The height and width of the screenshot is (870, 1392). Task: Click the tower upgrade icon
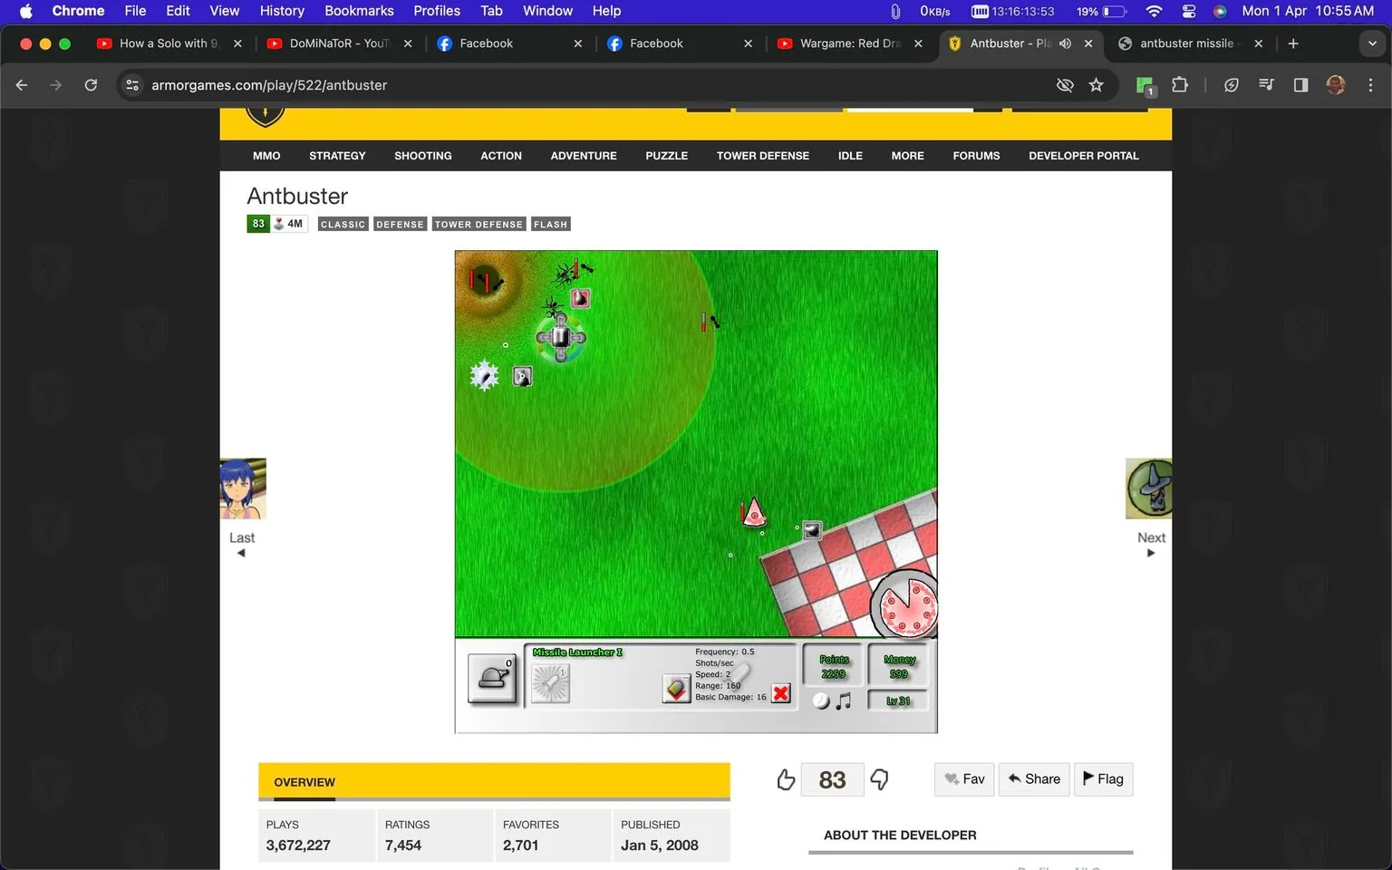[x=676, y=687]
